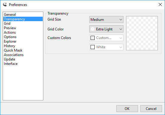165x115 pixels.
Task: Open the White color dropdown
Action: click(106, 47)
